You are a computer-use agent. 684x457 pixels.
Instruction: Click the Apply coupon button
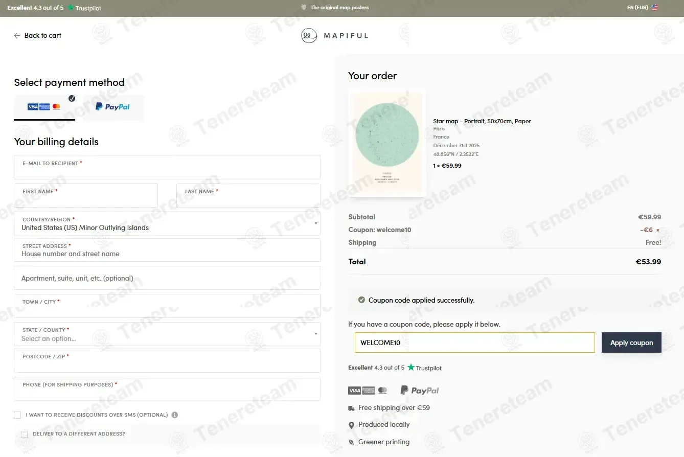click(x=631, y=342)
